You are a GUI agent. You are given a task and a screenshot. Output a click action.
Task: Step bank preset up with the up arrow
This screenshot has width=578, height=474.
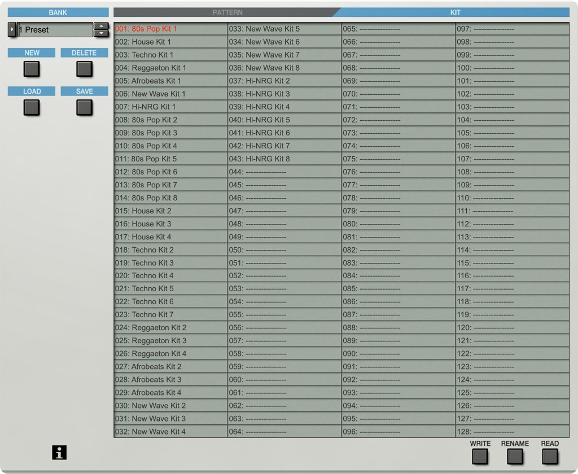click(101, 26)
